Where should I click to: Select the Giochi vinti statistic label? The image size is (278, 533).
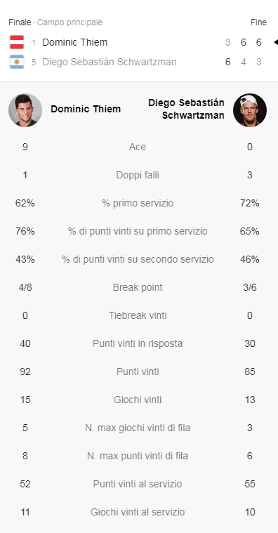[138, 400]
